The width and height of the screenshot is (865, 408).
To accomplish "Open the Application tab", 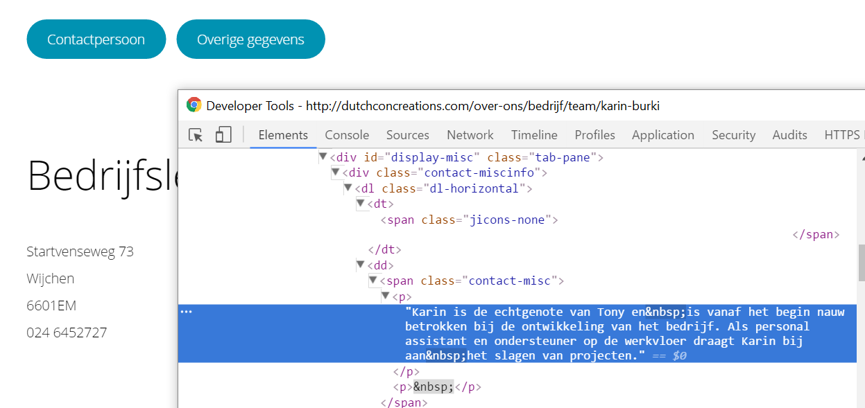I will pos(663,135).
